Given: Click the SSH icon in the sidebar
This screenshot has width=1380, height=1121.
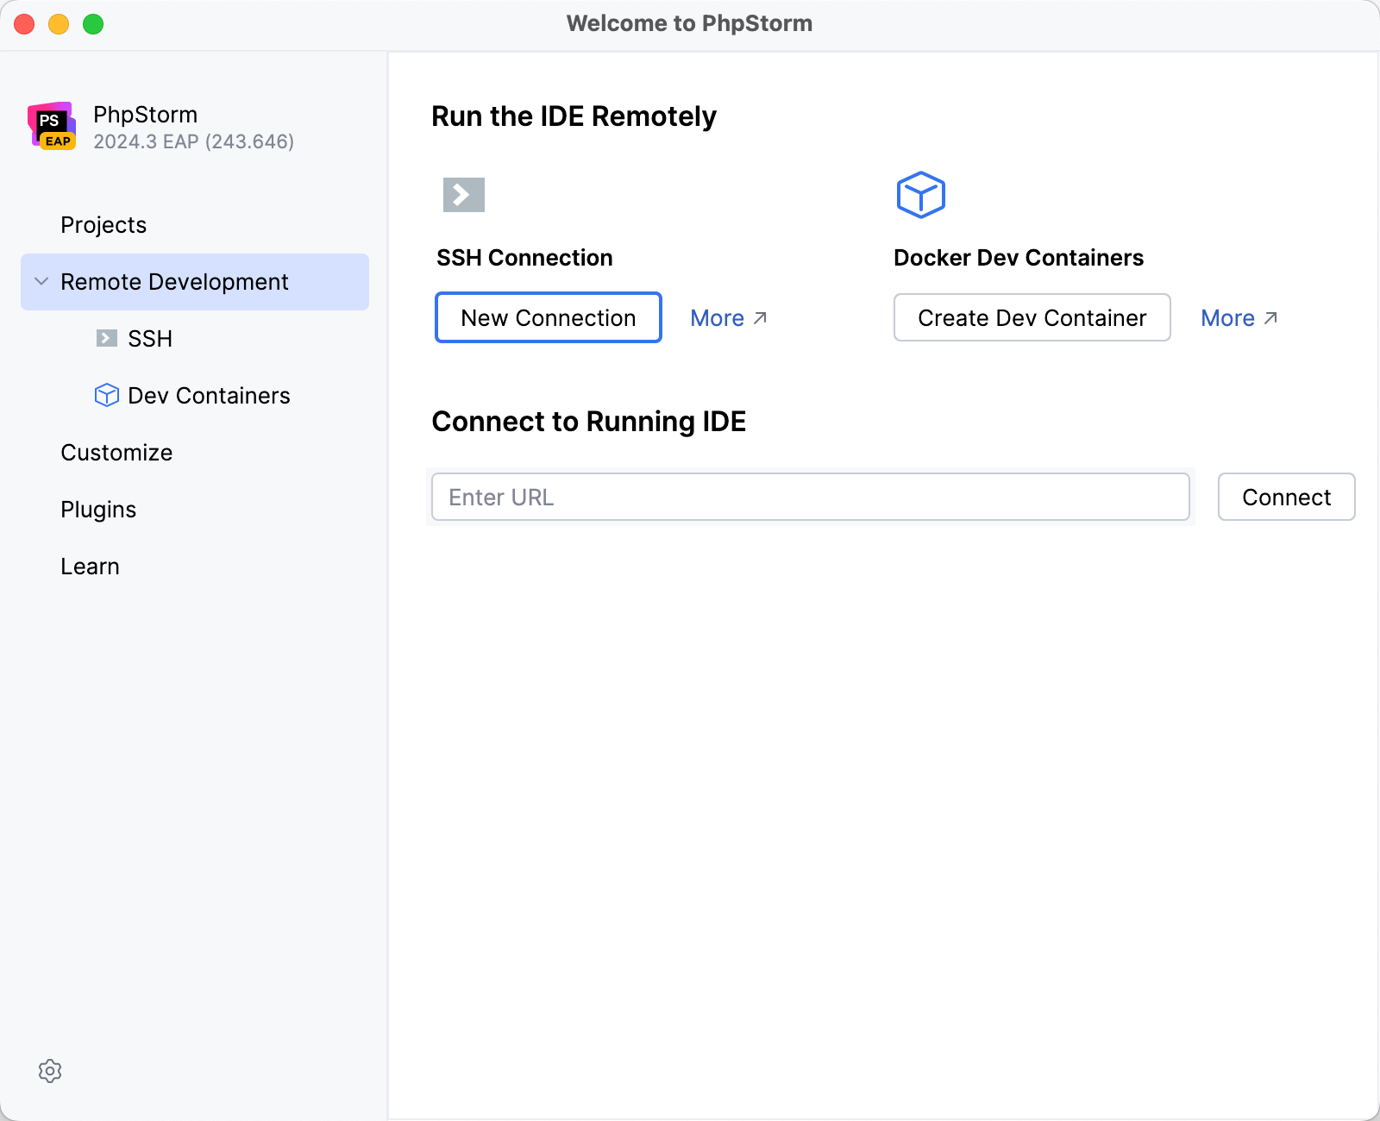Looking at the screenshot, I should [x=105, y=338].
